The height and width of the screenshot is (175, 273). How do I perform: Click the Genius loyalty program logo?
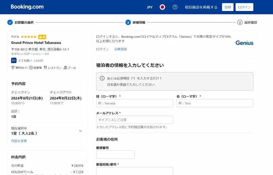244,43
